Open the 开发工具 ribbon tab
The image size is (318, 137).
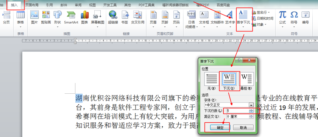coord(110,5)
